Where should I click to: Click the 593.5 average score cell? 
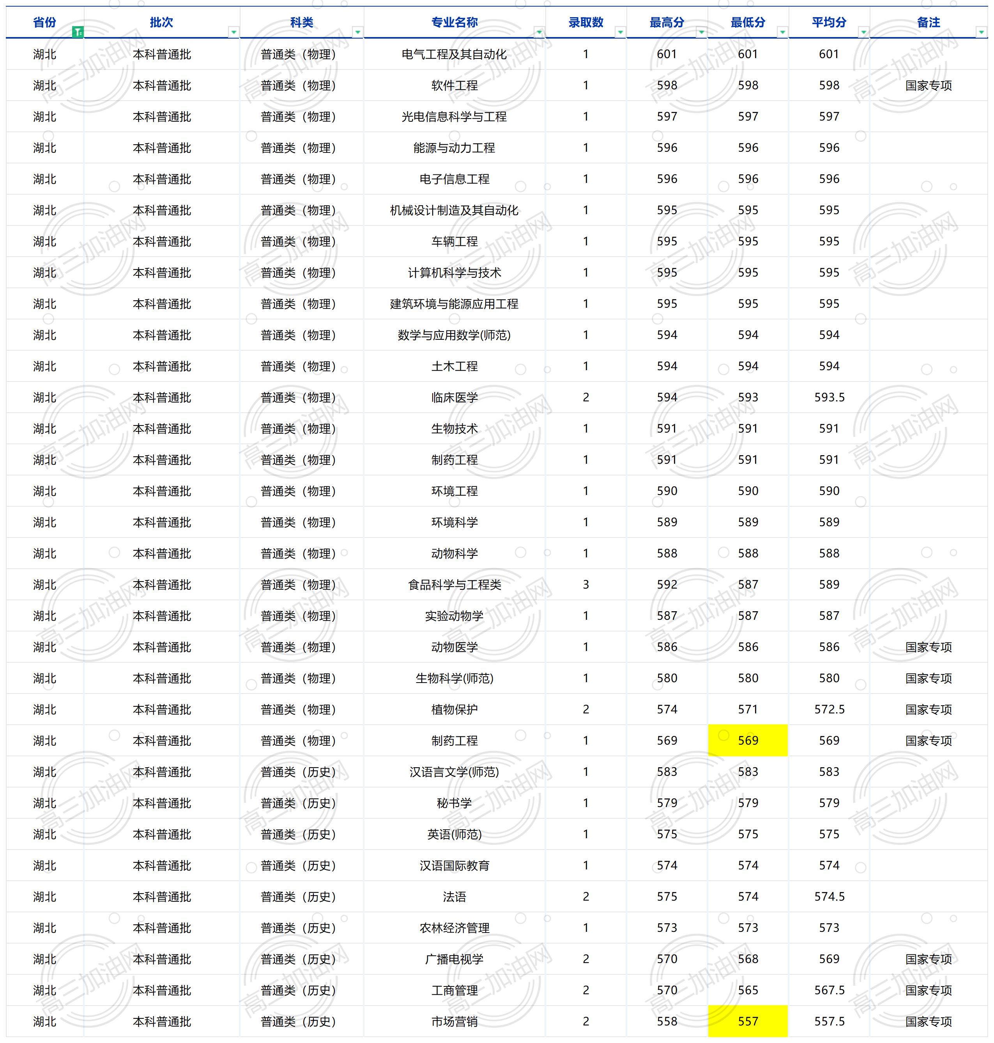pyautogui.click(x=829, y=398)
